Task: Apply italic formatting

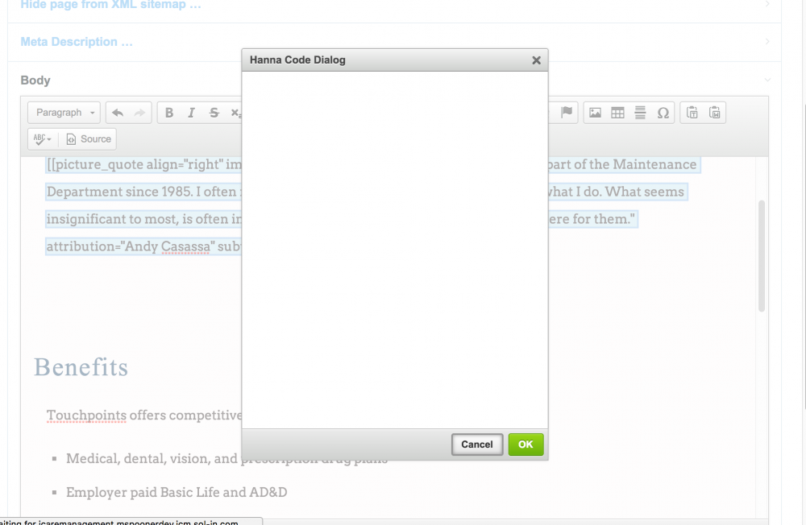Action: [x=191, y=112]
